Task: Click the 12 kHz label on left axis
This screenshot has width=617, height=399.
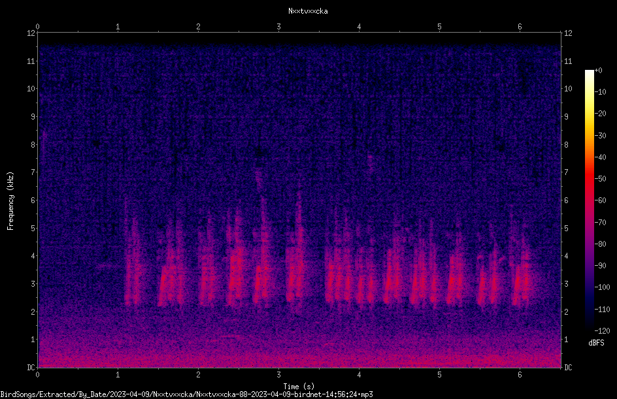Action: 31,33
